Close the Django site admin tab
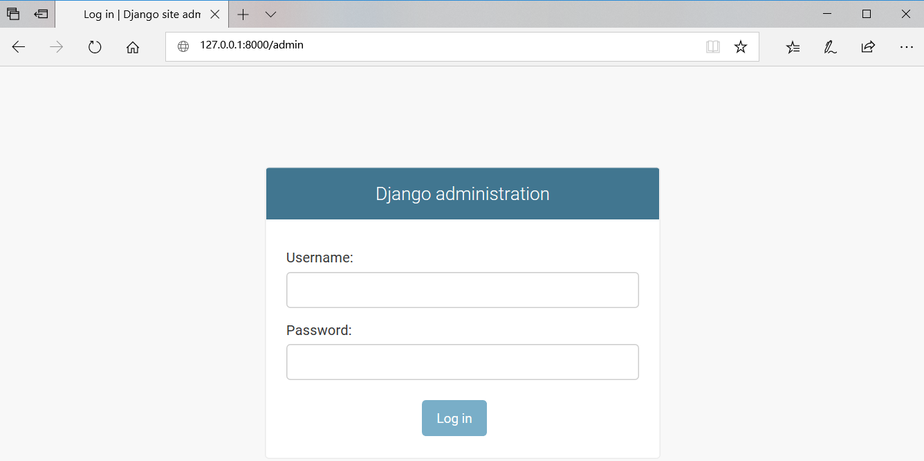 pyautogui.click(x=215, y=14)
